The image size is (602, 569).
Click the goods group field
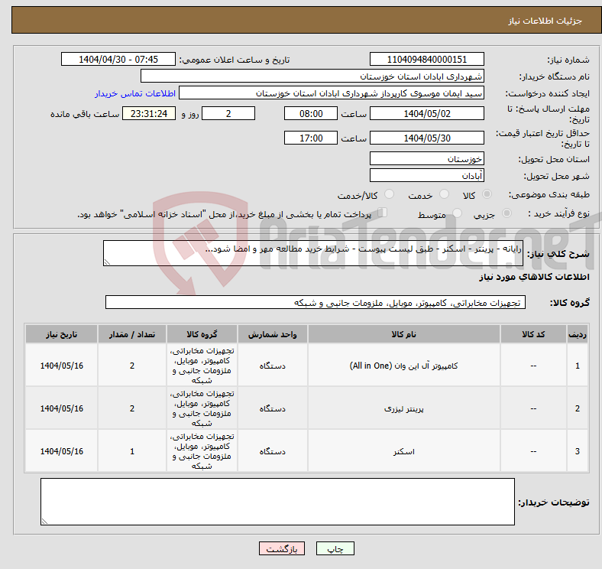316,303
